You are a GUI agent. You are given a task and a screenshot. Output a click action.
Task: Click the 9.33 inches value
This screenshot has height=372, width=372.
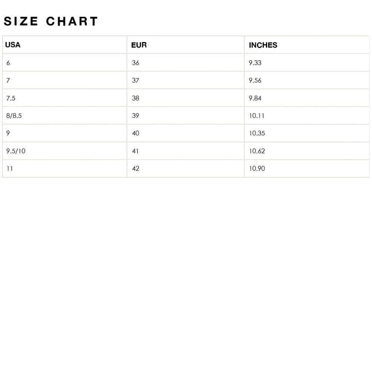(255, 63)
